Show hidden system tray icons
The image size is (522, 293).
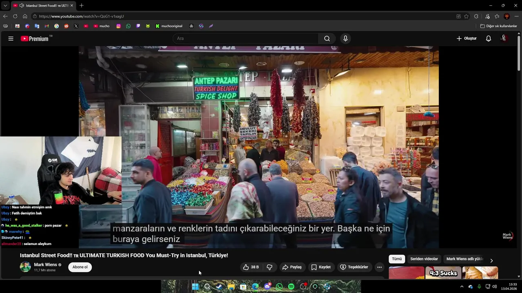pos(462,286)
